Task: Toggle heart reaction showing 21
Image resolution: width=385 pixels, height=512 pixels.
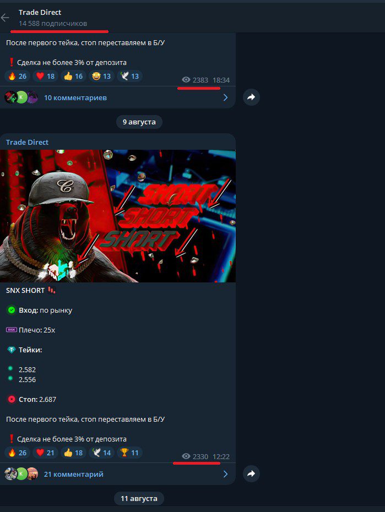Action: [45, 453]
